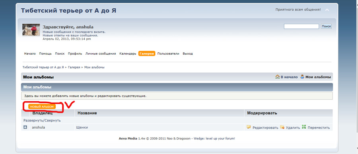The height and width of the screenshot is (154, 358).
Task: Click the green move icon next to Переместить
Action: [x=304, y=127]
